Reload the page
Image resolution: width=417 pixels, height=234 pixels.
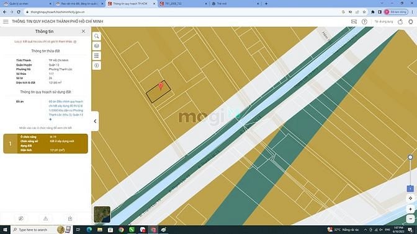click(x=19, y=12)
